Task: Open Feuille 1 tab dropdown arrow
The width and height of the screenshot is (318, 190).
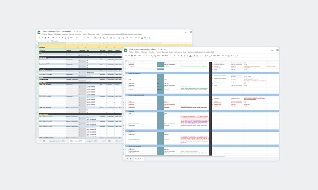Action: point(143,159)
